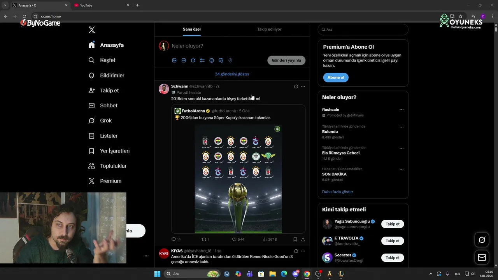
Task: Open emoji picker in composer
Action: [212, 61]
